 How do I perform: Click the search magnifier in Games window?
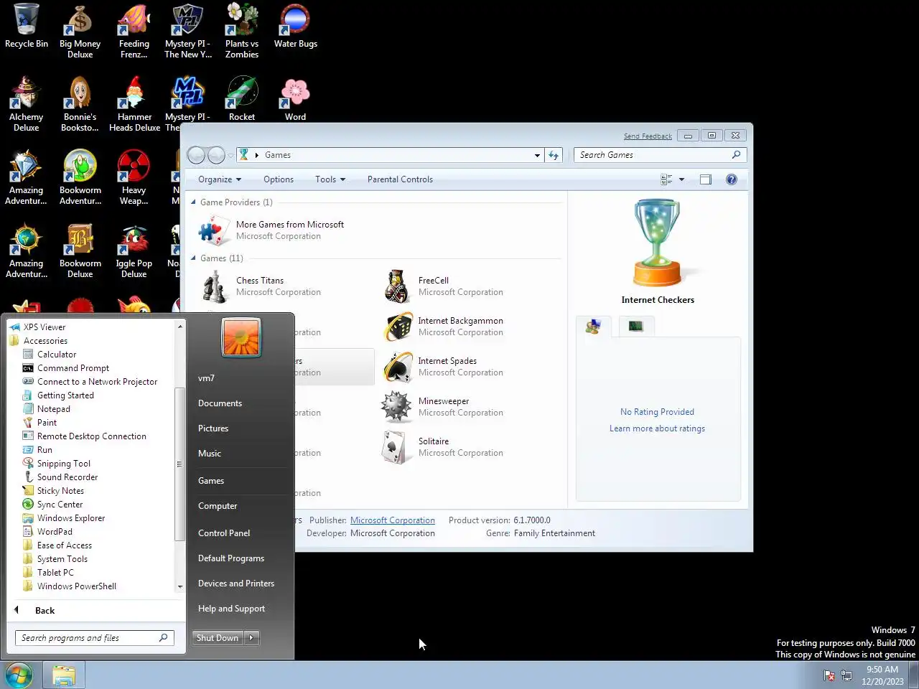tap(736, 155)
